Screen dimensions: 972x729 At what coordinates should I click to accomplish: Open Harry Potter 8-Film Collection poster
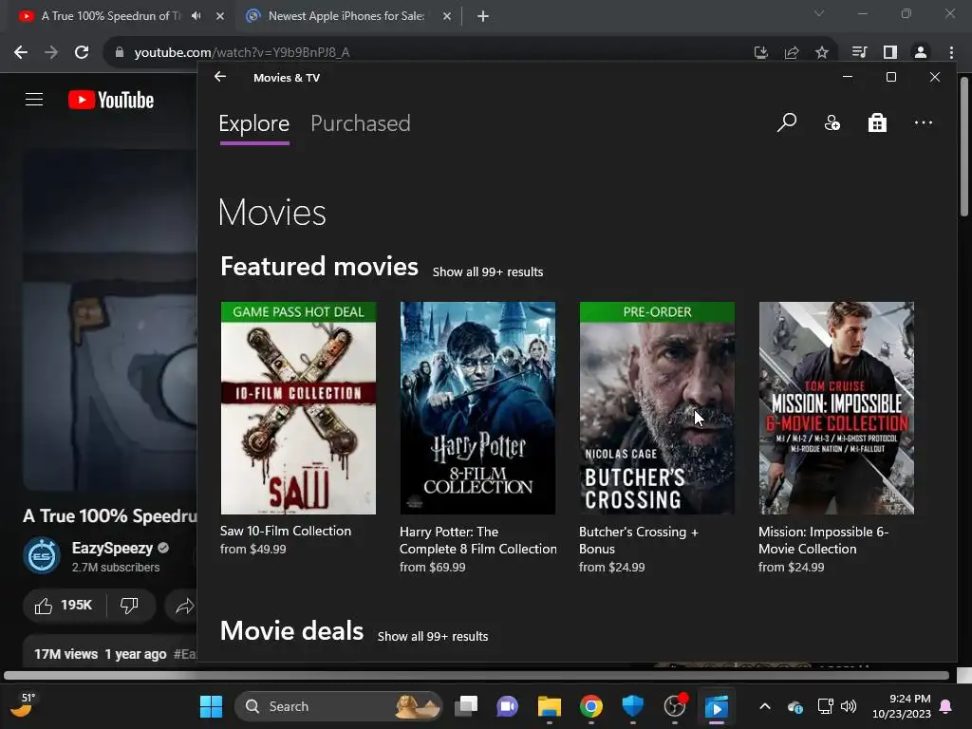coord(477,408)
